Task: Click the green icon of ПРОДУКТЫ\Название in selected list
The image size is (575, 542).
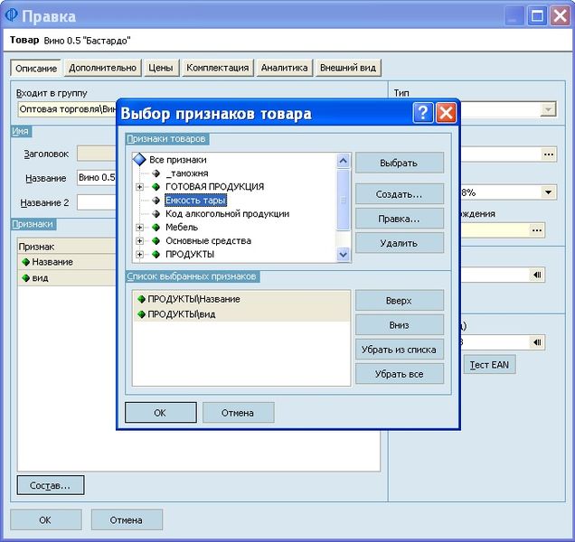Action: (142, 299)
